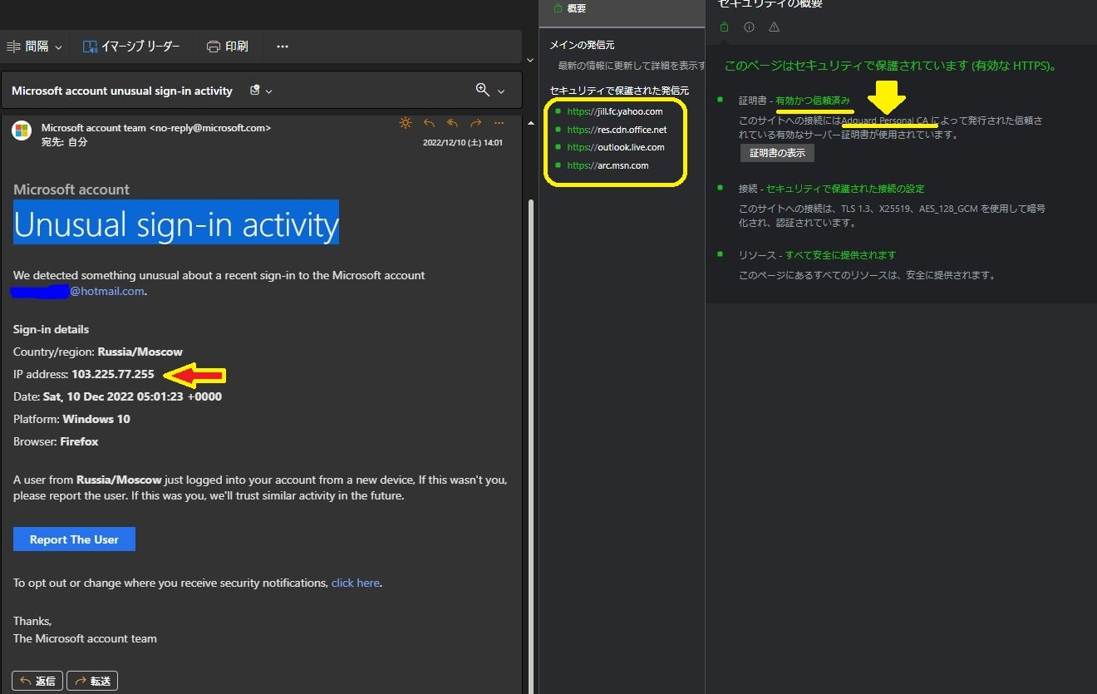The image size is (1097, 694).
Task: Select the 概要 overview tab
Action: click(x=570, y=8)
